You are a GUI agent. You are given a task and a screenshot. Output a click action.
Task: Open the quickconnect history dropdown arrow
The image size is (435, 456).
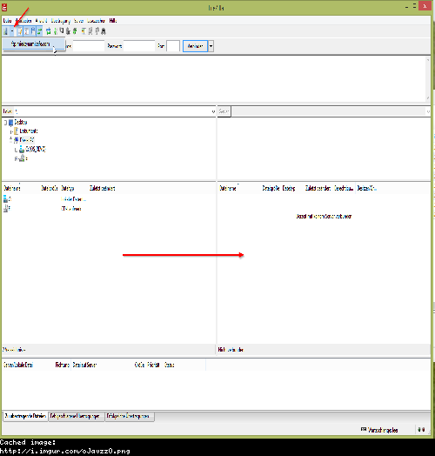(x=211, y=46)
